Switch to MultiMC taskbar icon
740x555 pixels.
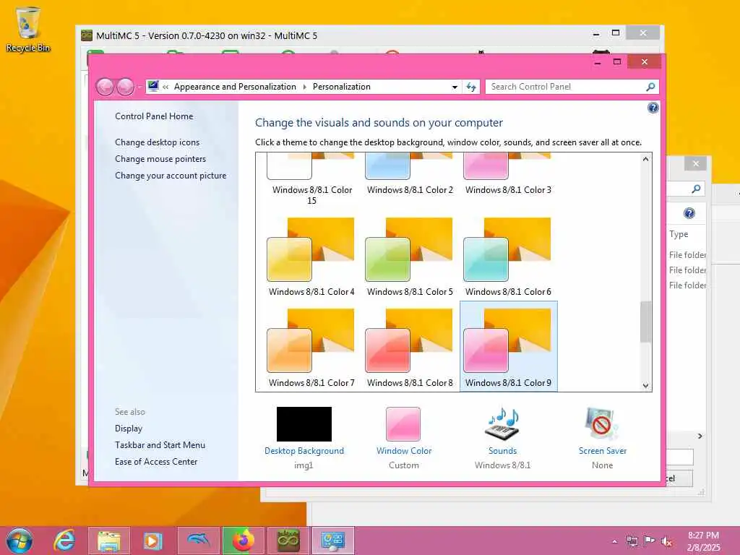tap(288, 541)
